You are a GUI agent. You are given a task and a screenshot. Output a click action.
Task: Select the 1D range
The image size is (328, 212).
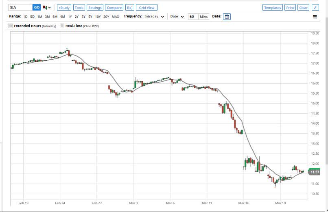[x=25, y=17]
